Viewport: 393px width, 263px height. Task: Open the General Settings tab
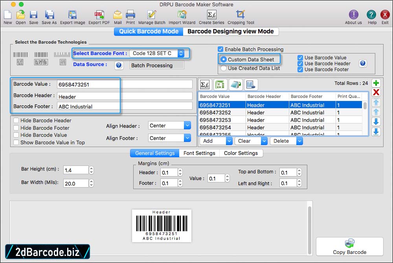click(x=154, y=153)
